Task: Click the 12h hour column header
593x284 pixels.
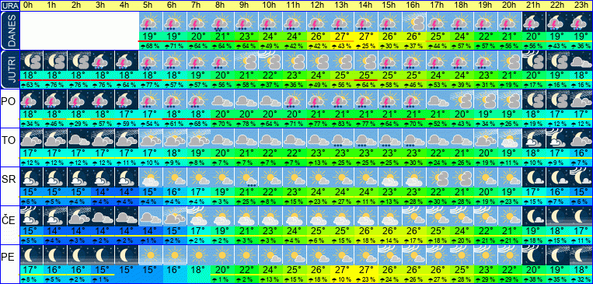Action: (x=317, y=5)
